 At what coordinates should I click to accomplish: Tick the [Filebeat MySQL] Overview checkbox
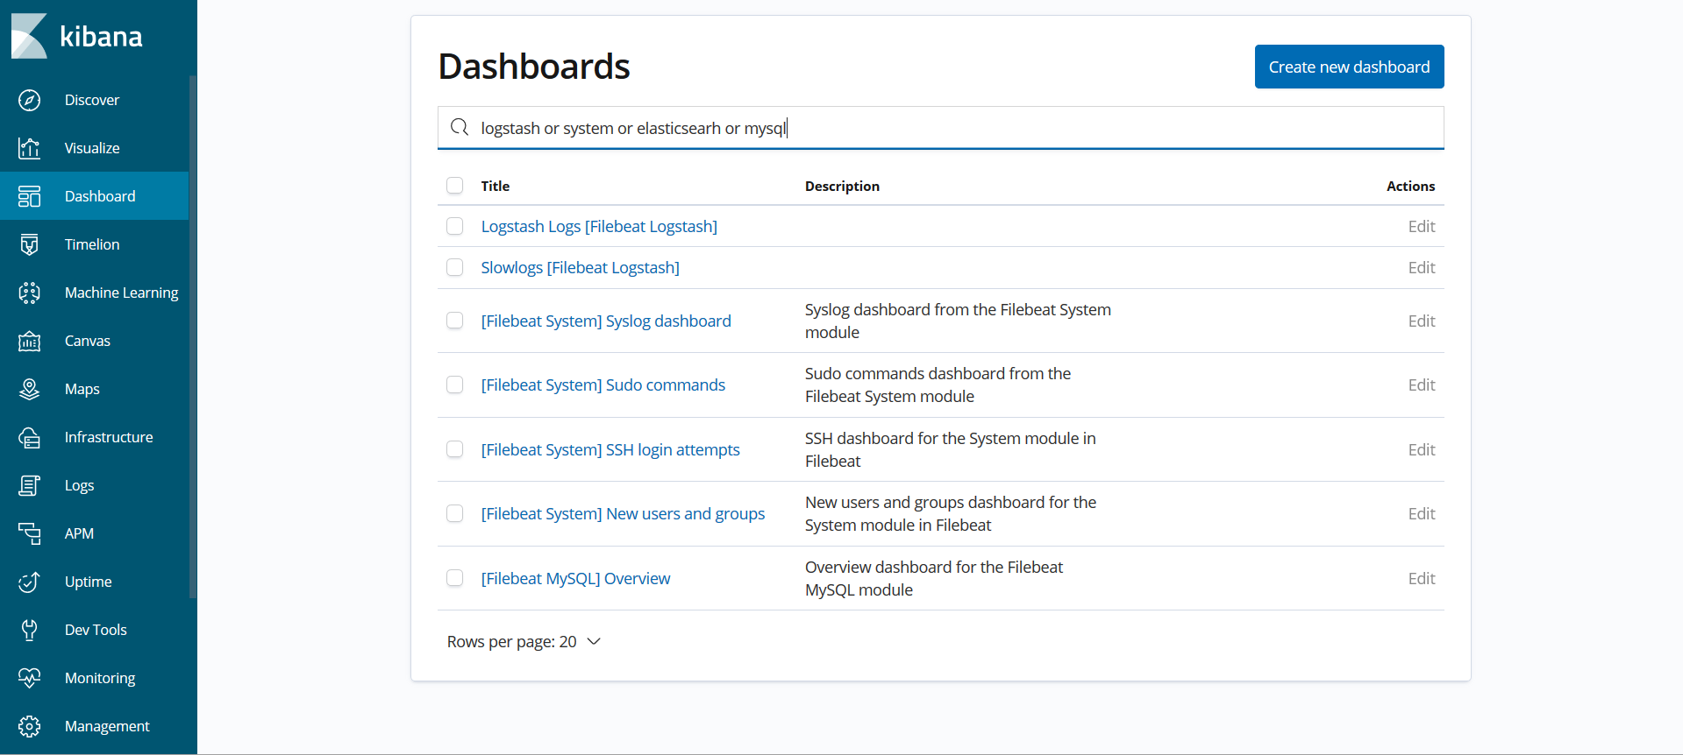click(x=455, y=578)
